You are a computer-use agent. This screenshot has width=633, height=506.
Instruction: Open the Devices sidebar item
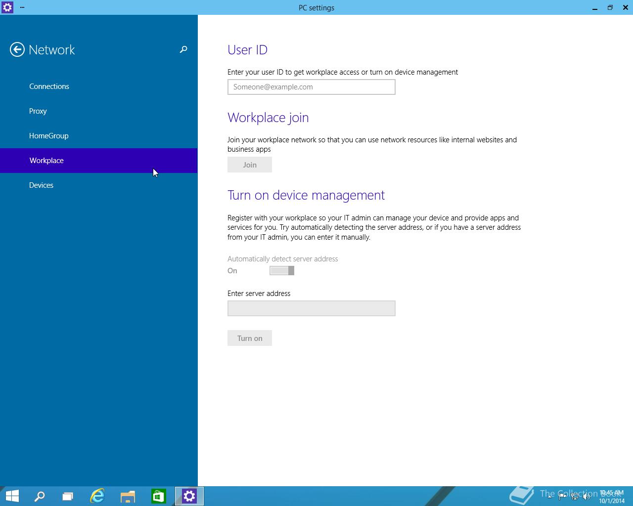click(99, 185)
